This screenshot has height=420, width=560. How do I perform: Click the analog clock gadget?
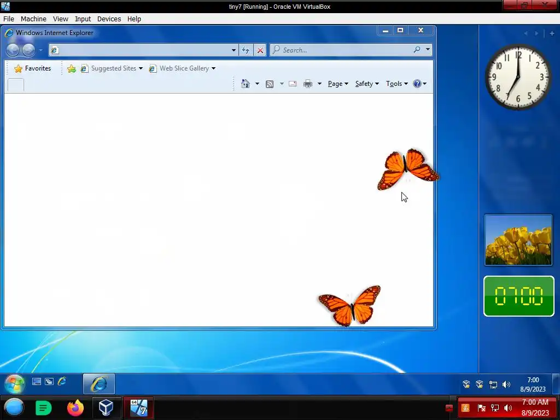518,77
